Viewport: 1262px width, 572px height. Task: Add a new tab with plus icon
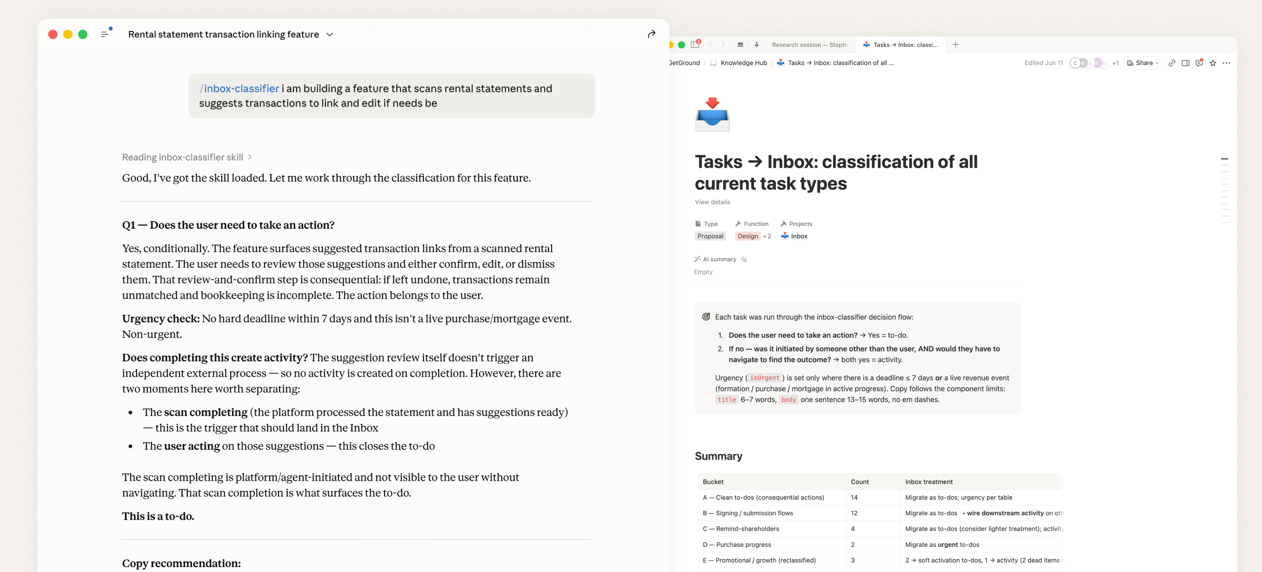(955, 45)
